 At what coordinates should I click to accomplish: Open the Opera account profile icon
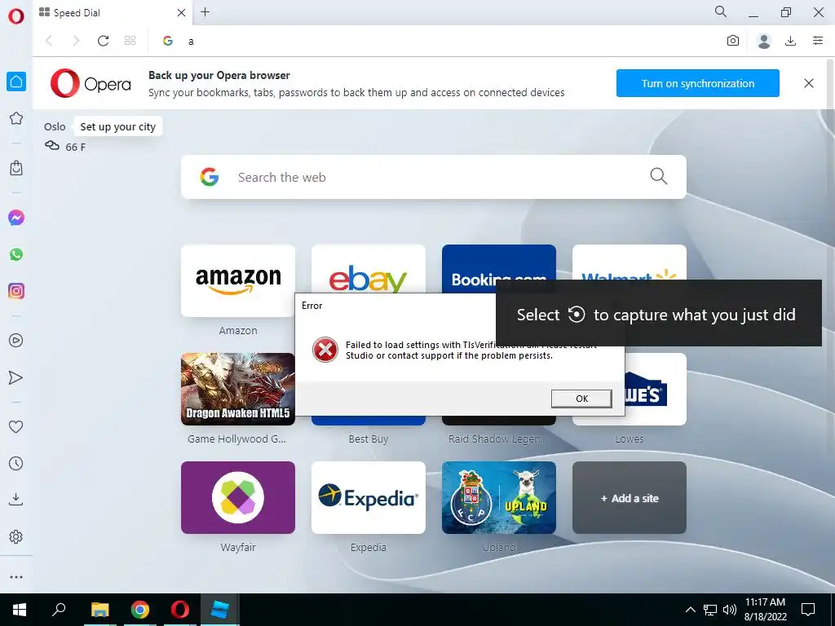(763, 41)
